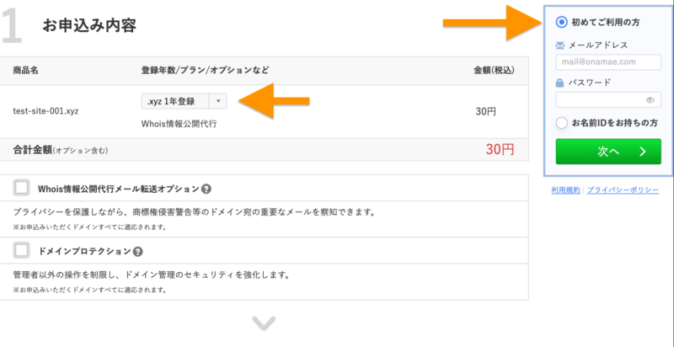Select 初めてご利用の方 radio button
The width and height of the screenshot is (674, 347).
click(561, 22)
